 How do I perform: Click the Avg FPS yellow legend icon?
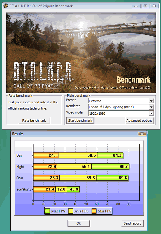(71, 211)
